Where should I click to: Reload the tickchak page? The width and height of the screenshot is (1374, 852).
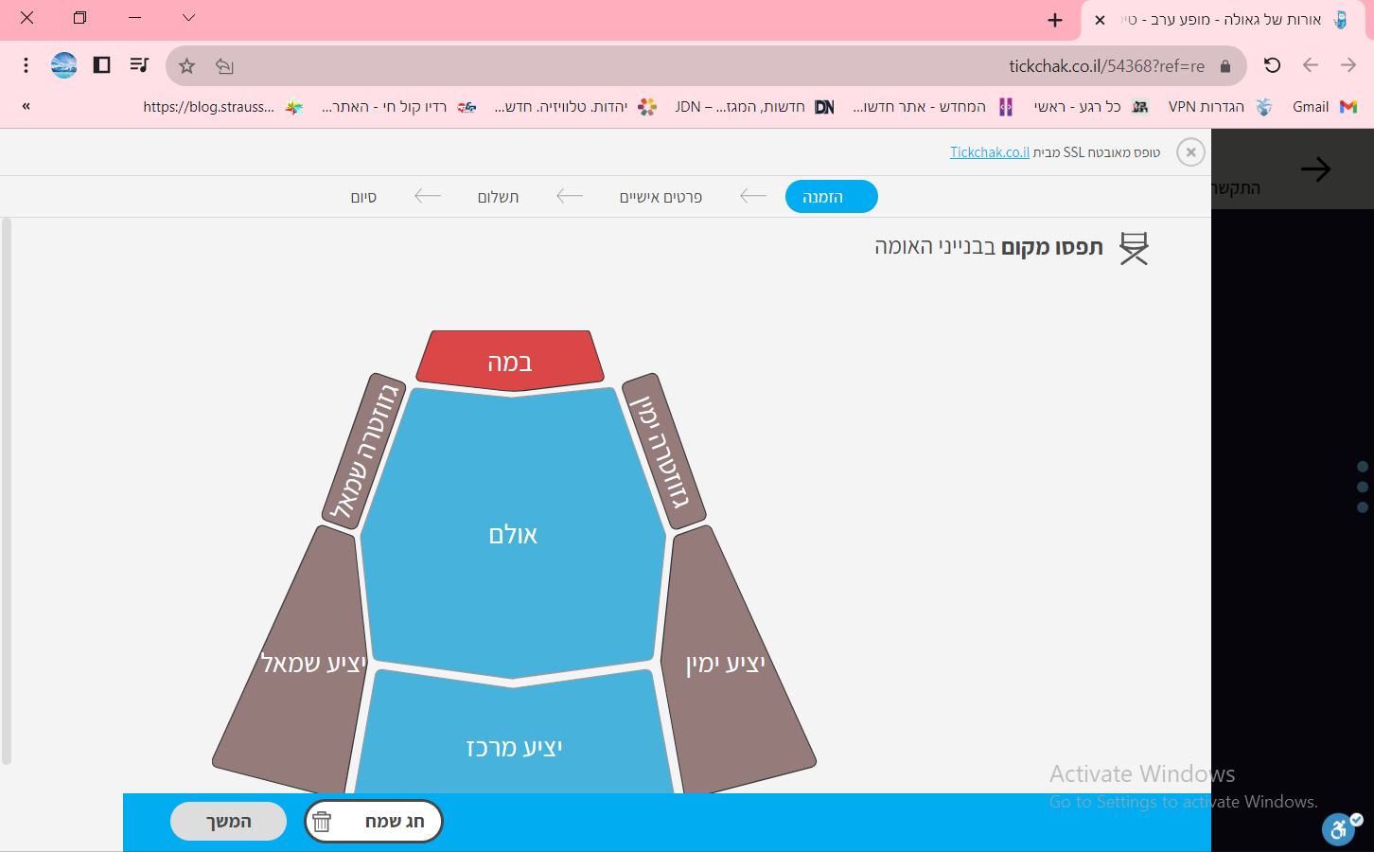pos(1273,65)
